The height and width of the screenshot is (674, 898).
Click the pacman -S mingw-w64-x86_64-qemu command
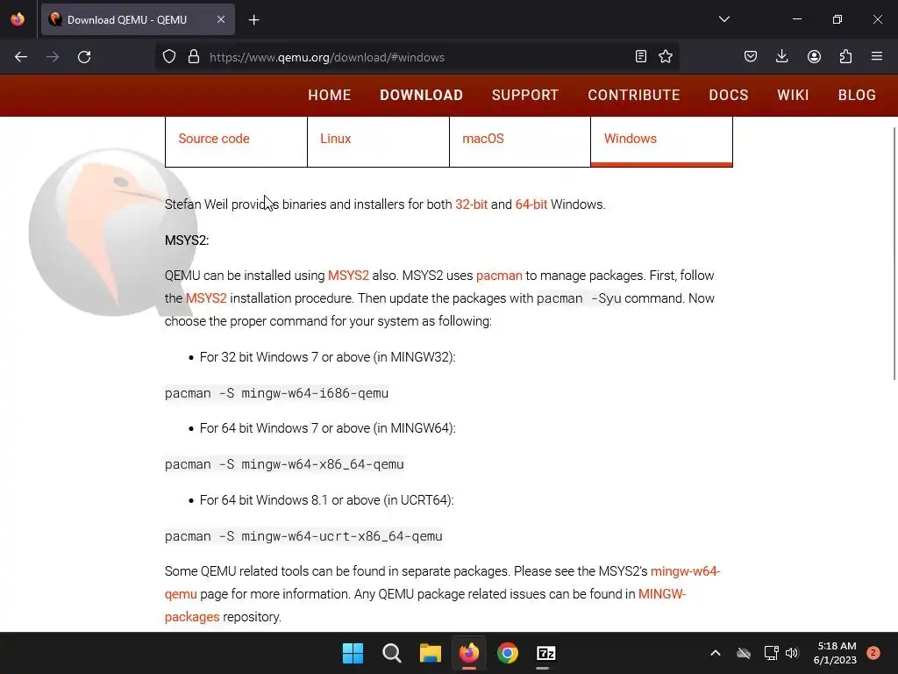pyautogui.click(x=284, y=464)
